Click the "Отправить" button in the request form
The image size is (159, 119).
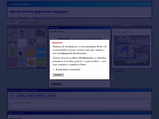(56, 84)
